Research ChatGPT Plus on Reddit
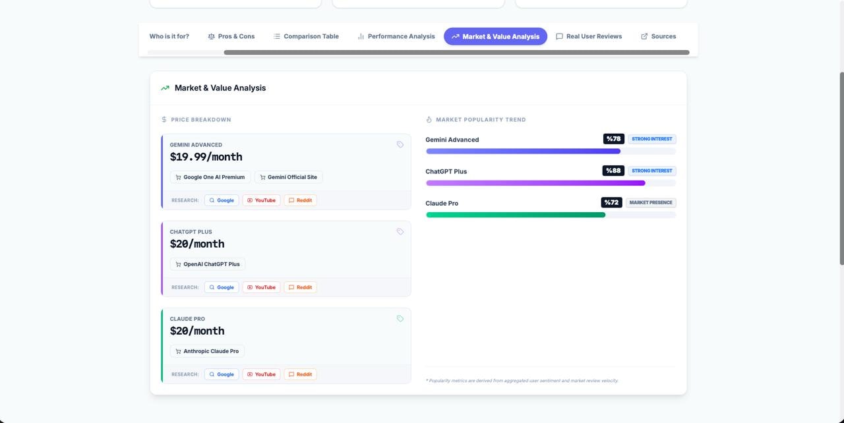The image size is (844, 423). coord(300,287)
